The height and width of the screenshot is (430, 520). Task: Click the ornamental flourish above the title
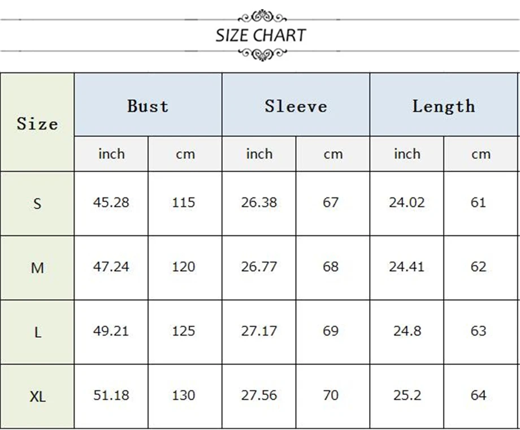[x=262, y=16]
